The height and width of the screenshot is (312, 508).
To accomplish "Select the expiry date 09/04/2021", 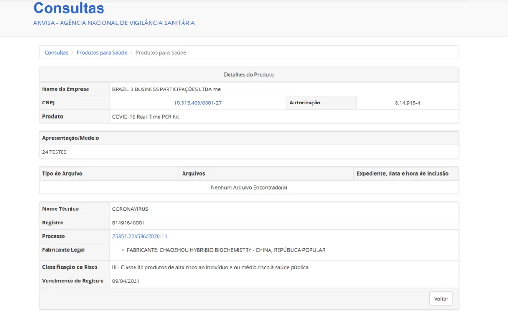I will [126, 281].
